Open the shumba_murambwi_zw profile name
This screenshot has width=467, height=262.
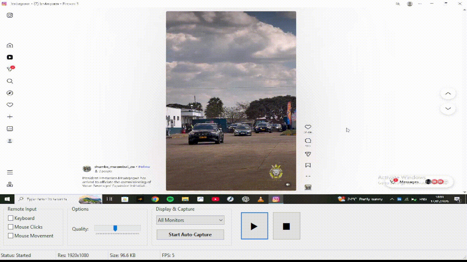point(115,167)
